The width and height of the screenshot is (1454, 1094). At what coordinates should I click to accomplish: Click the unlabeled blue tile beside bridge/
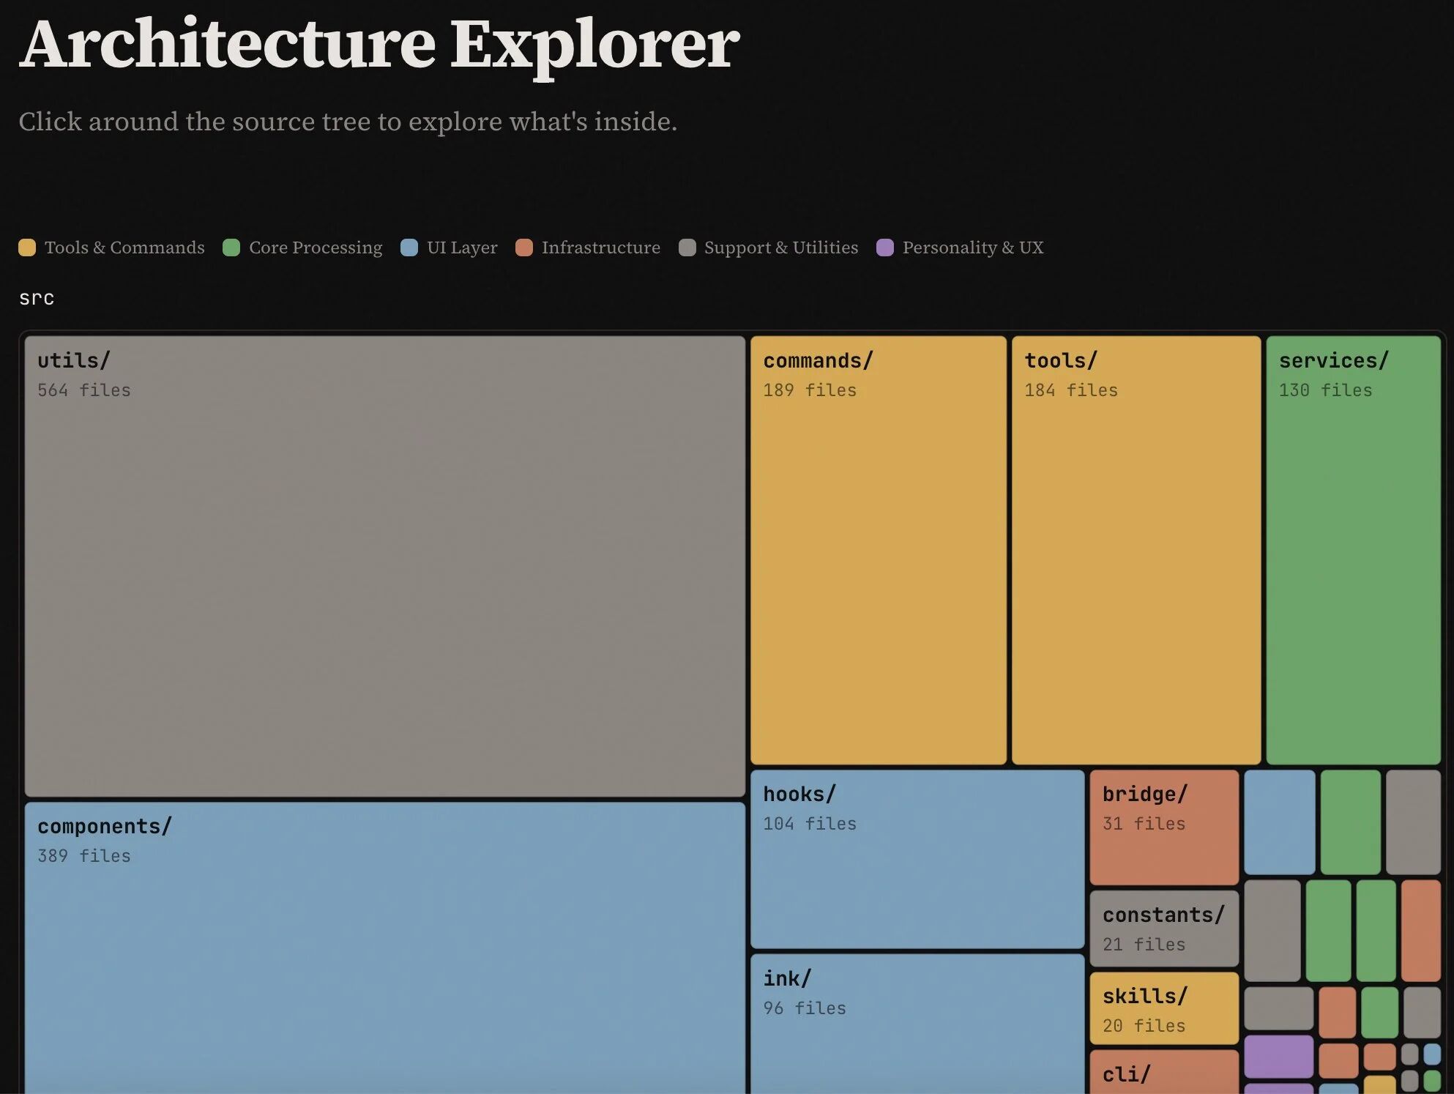(x=1279, y=822)
